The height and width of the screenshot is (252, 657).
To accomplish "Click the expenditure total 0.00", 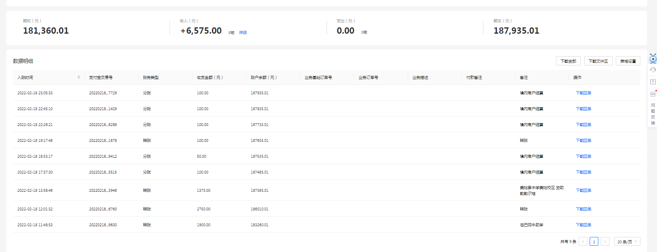I will (346, 31).
